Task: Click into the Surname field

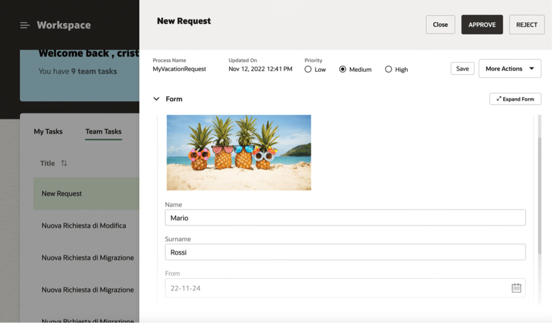Action: 345,252
